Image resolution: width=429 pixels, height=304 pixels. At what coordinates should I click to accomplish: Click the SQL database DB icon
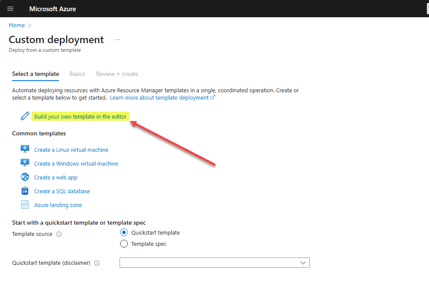pyautogui.click(x=25, y=191)
